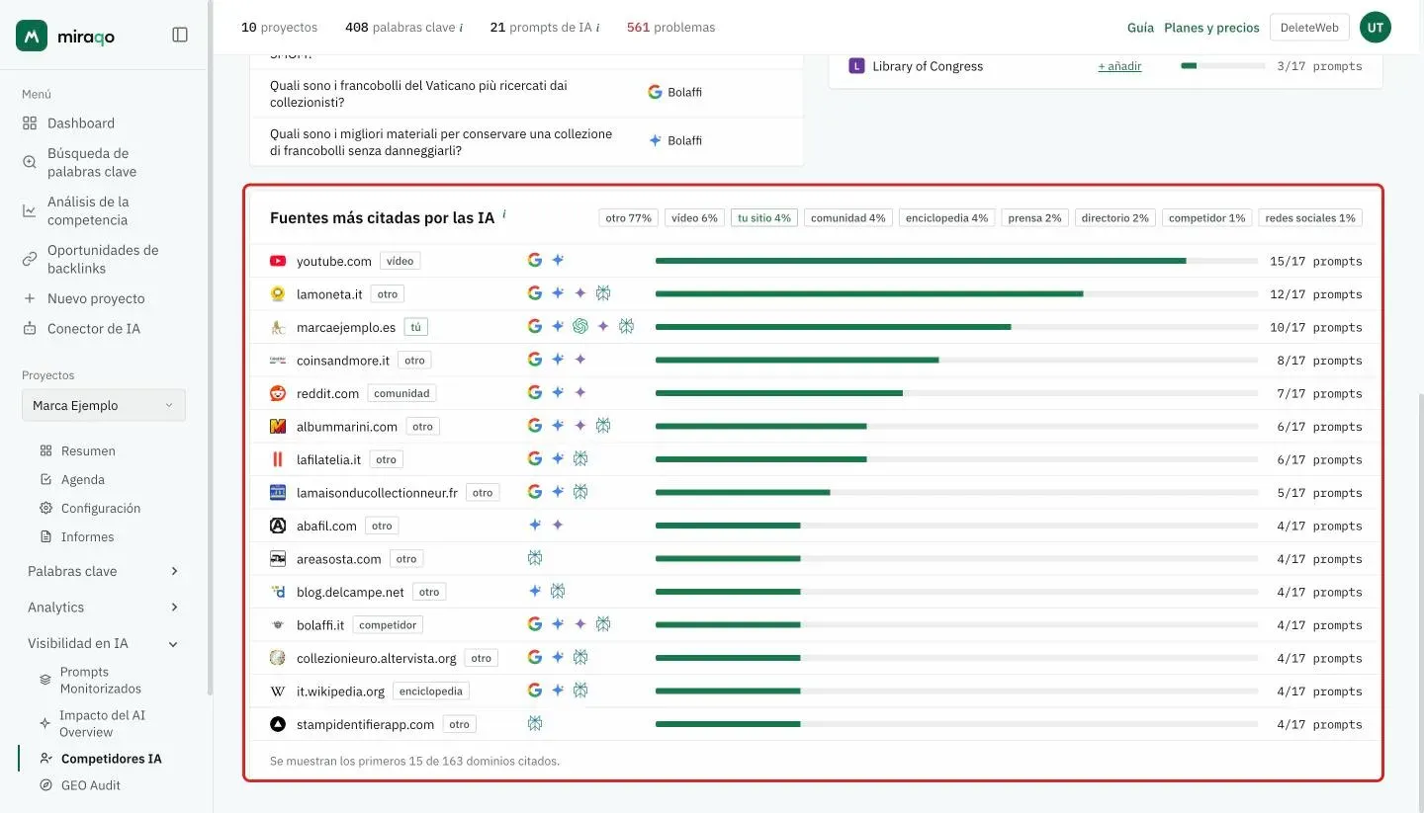Click the albummarini.com favicon
This screenshot has height=813, width=1424.
pyautogui.click(x=278, y=427)
